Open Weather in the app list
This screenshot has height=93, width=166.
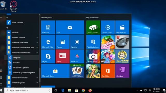22,33
